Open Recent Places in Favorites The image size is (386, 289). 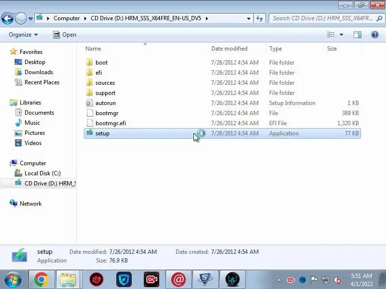37,82
